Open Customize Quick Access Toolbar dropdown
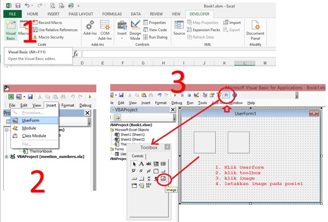This screenshot has height=222, width=328. 79,6
